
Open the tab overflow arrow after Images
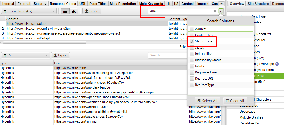pyautogui.click(x=221, y=4)
